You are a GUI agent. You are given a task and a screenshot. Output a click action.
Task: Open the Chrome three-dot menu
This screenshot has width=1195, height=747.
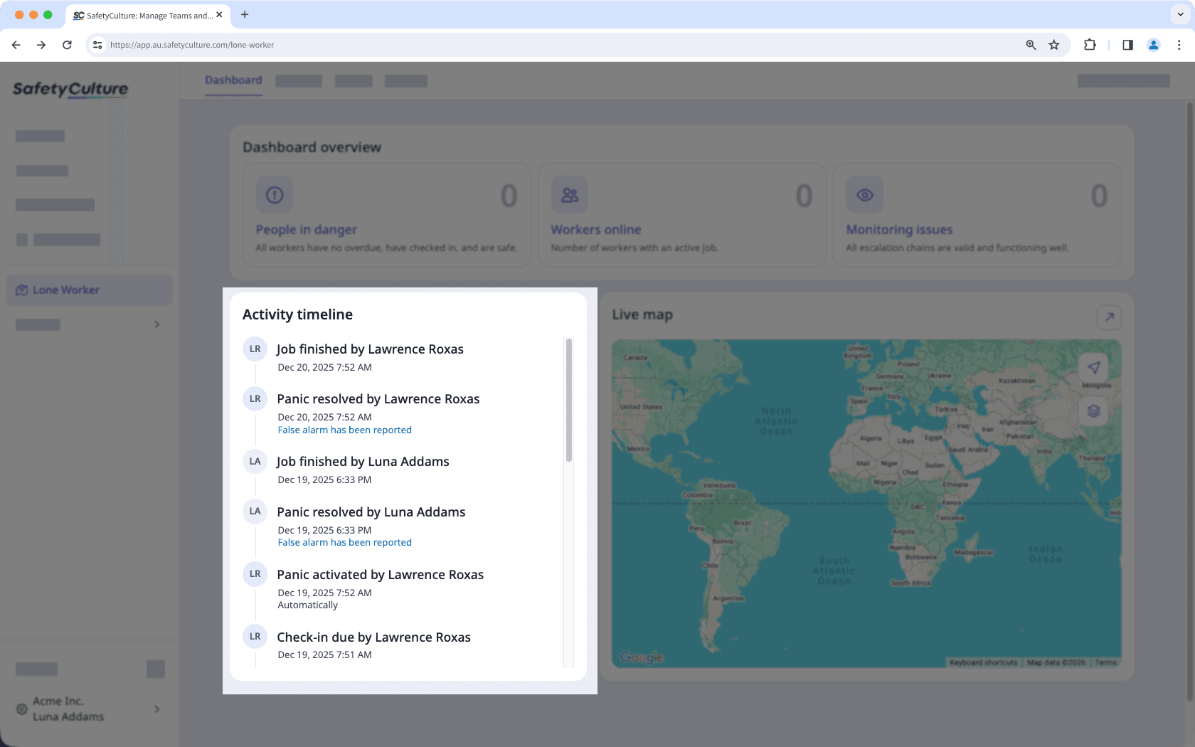1179,44
